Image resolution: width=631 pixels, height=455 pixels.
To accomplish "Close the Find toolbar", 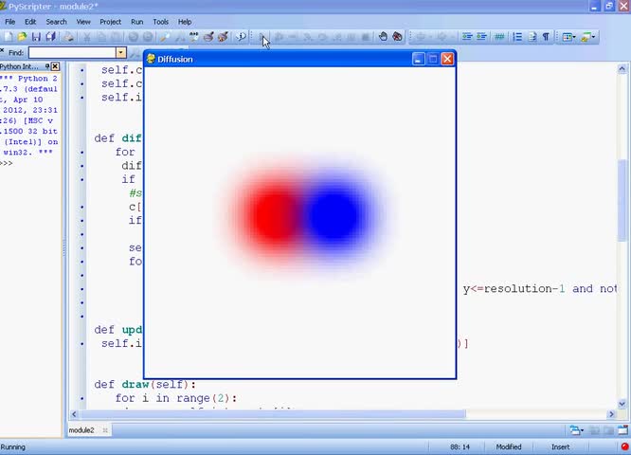I will [2, 51].
